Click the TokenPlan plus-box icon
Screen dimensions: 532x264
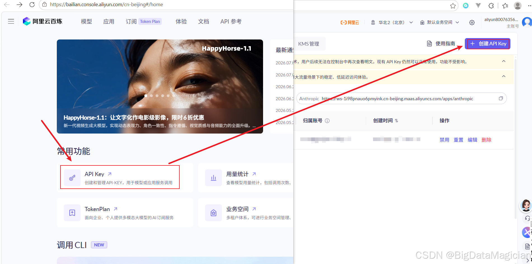[72, 213]
